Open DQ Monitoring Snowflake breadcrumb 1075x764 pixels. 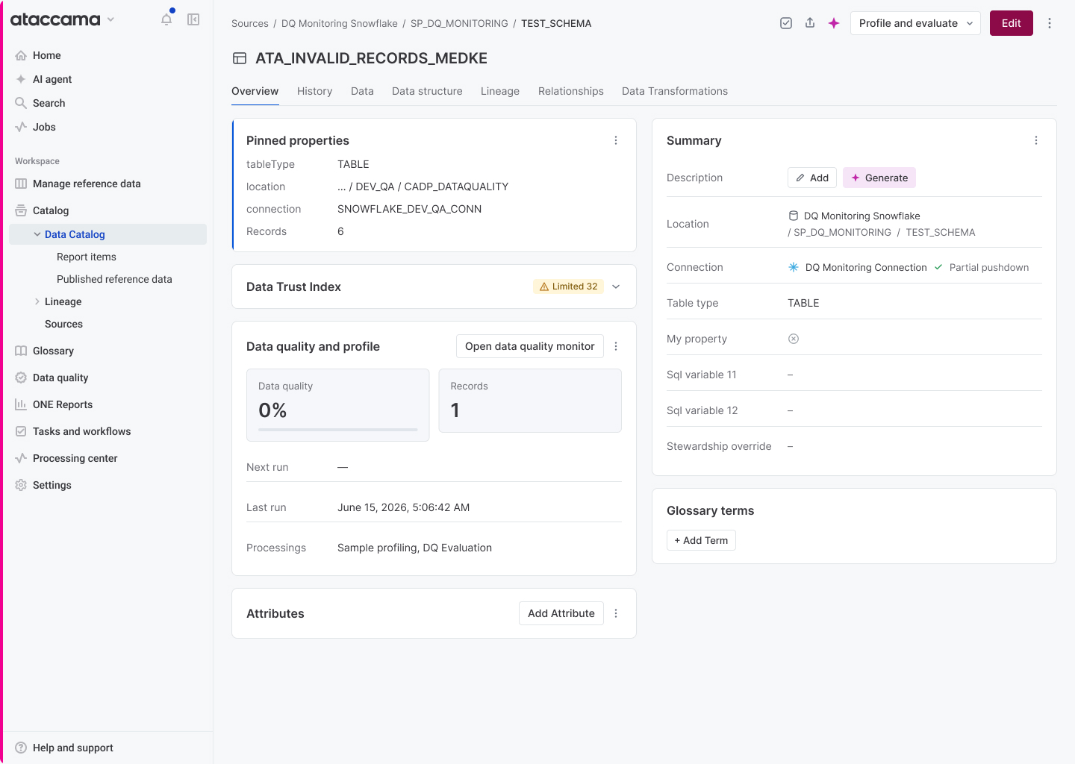tap(340, 23)
